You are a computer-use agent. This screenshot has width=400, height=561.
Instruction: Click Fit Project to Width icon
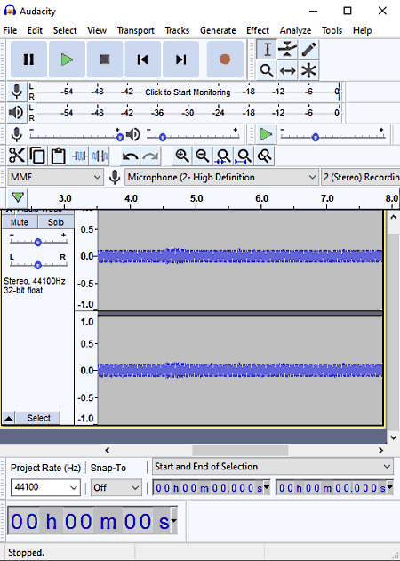click(x=244, y=156)
